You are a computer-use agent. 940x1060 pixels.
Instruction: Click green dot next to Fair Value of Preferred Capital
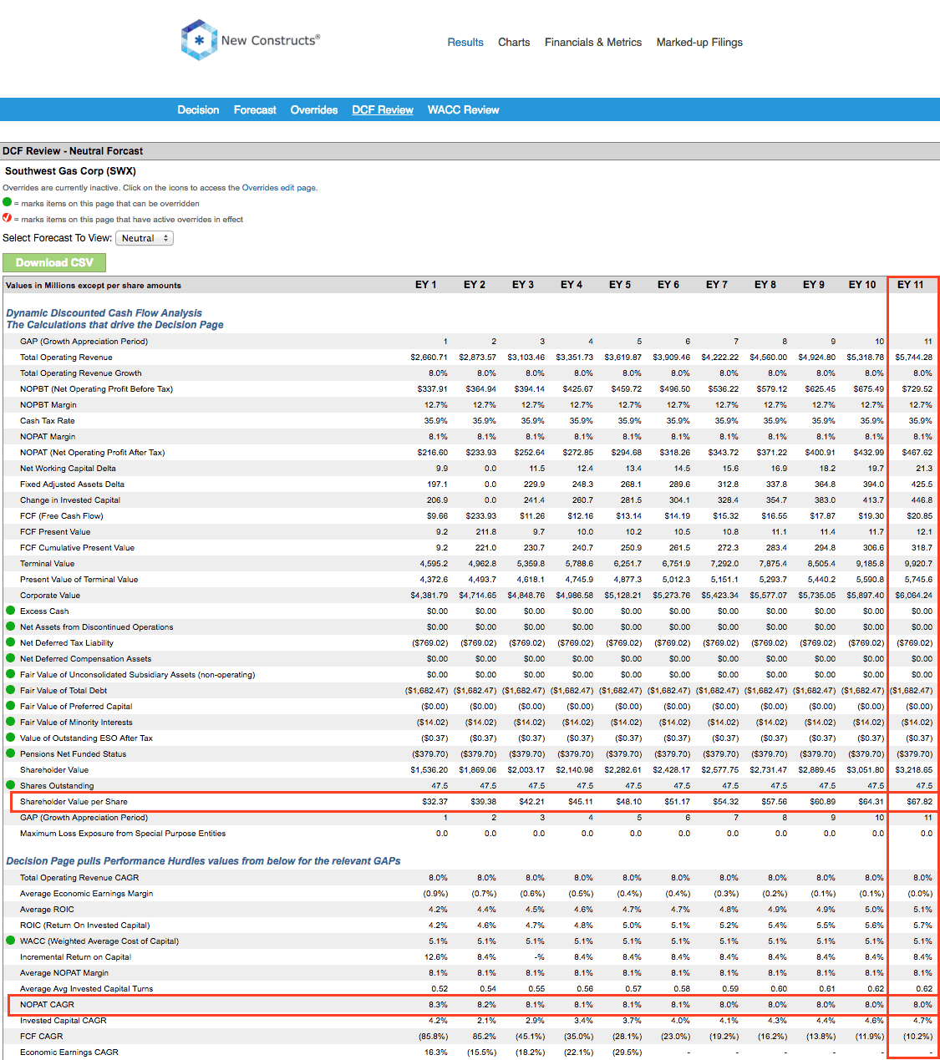[x=11, y=706]
